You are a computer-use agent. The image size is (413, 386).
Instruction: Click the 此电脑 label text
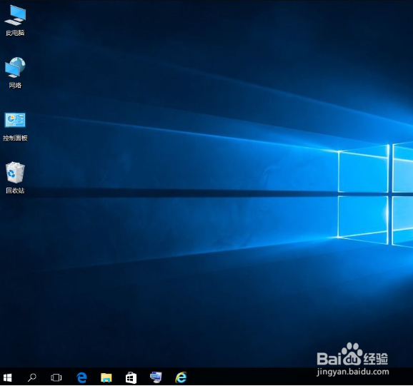(15, 33)
